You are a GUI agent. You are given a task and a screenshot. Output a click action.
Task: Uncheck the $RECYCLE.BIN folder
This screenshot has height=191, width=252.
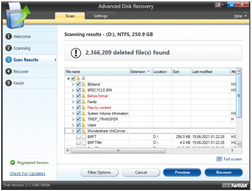pos(78,90)
